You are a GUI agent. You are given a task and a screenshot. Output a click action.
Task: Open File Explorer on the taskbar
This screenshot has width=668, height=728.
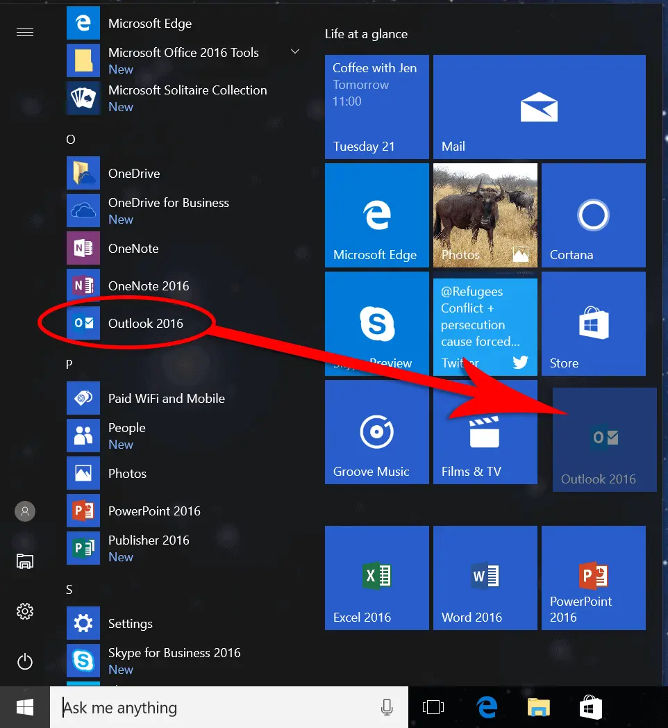[538, 707]
